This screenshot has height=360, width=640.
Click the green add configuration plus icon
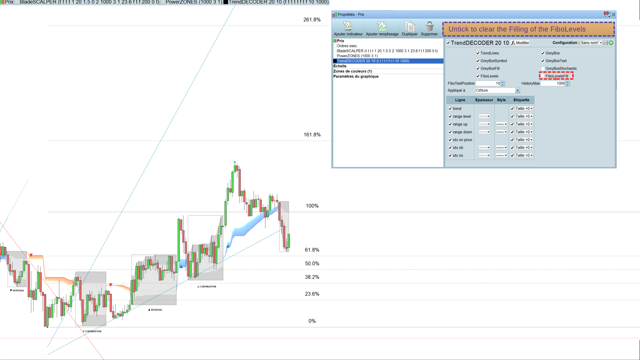tap(611, 43)
